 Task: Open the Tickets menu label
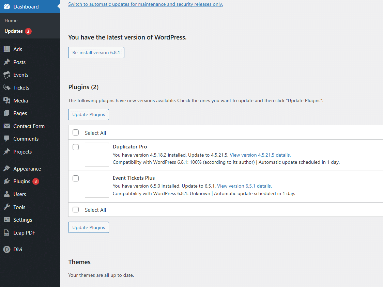(21, 87)
